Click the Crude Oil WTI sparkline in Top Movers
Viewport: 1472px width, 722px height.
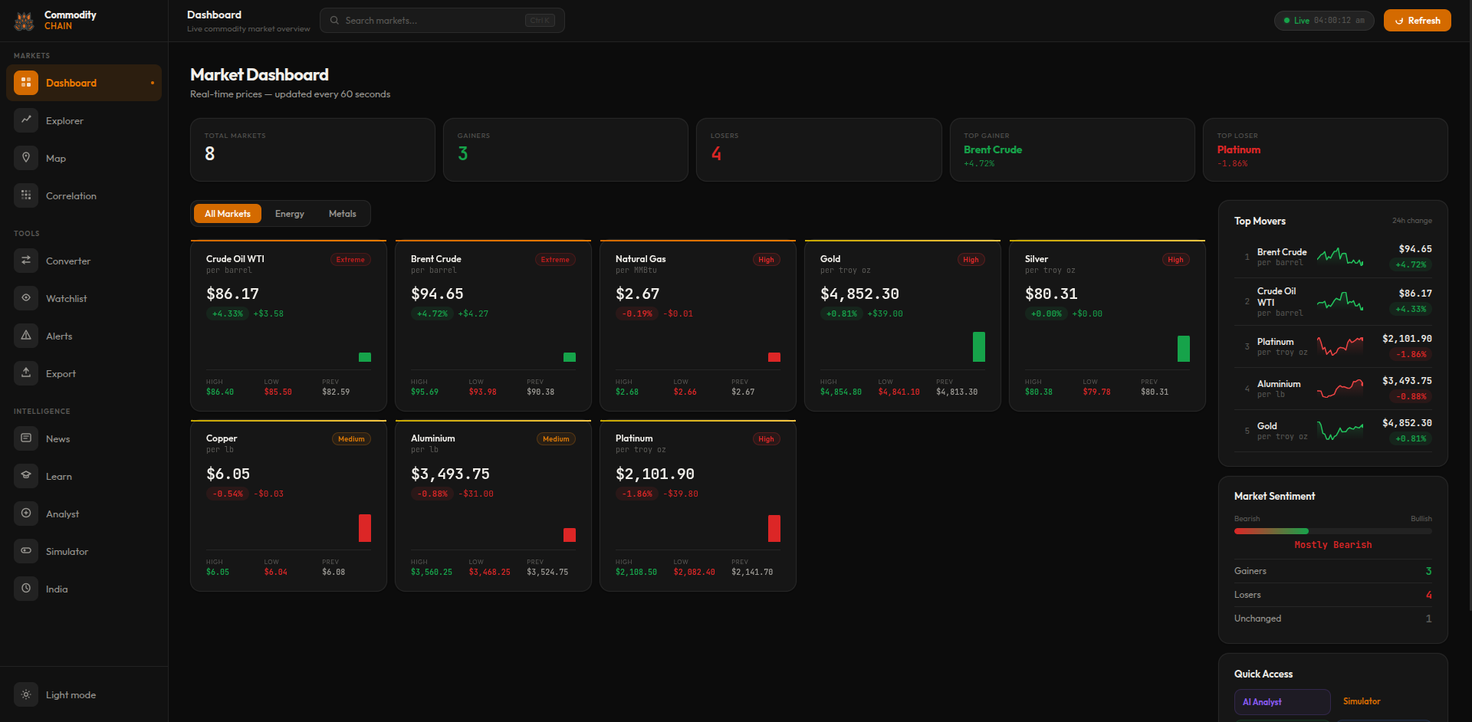tap(1340, 301)
